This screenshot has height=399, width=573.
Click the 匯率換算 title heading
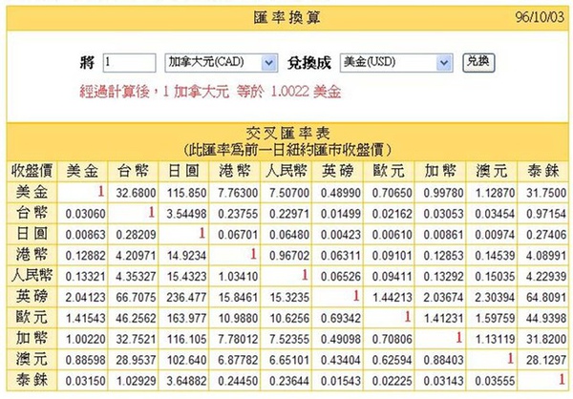pyautogui.click(x=286, y=17)
